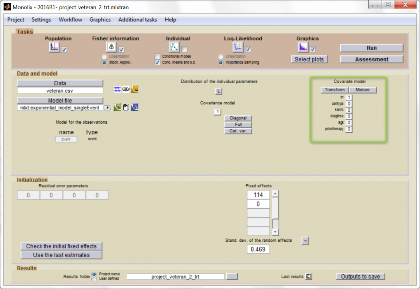The height and width of the screenshot is (289, 420).
Task: Open the '~' random effects distribution selector
Action: 305,241
